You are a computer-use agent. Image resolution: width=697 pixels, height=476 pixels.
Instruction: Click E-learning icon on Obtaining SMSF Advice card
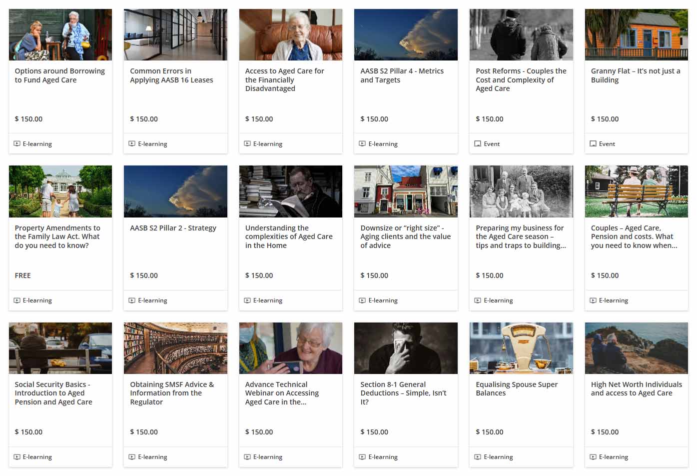132,457
